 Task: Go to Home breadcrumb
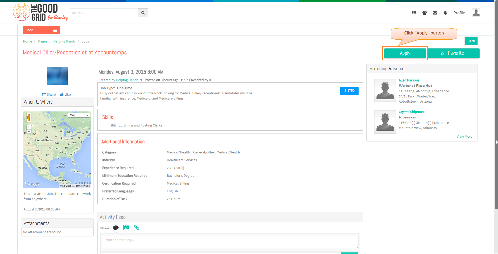[28, 41]
